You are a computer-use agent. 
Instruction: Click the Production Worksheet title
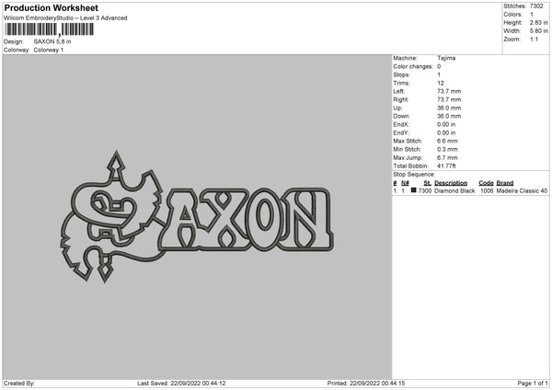[x=51, y=7]
